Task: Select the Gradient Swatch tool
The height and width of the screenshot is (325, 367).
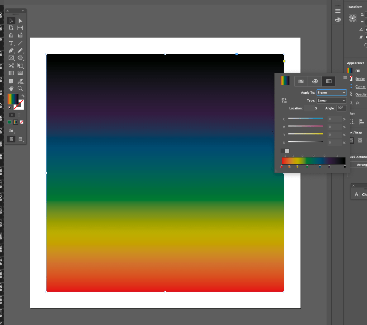Action: pyautogui.click(x=11, y=73)
